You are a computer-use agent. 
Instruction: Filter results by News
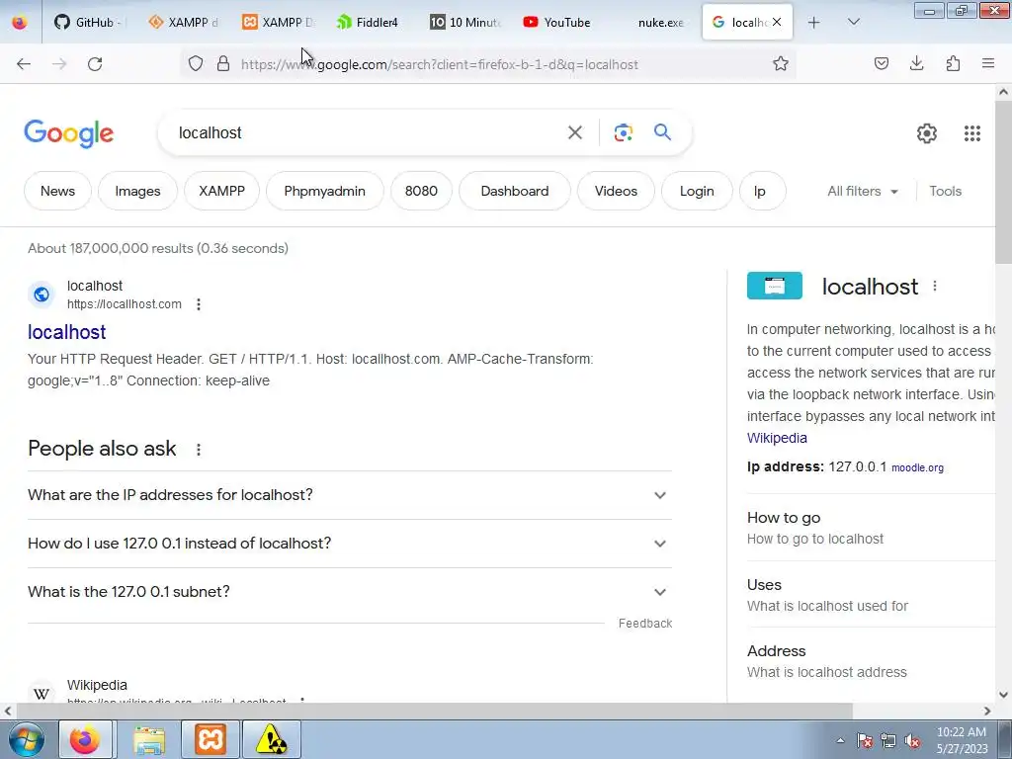pos(57,191)
